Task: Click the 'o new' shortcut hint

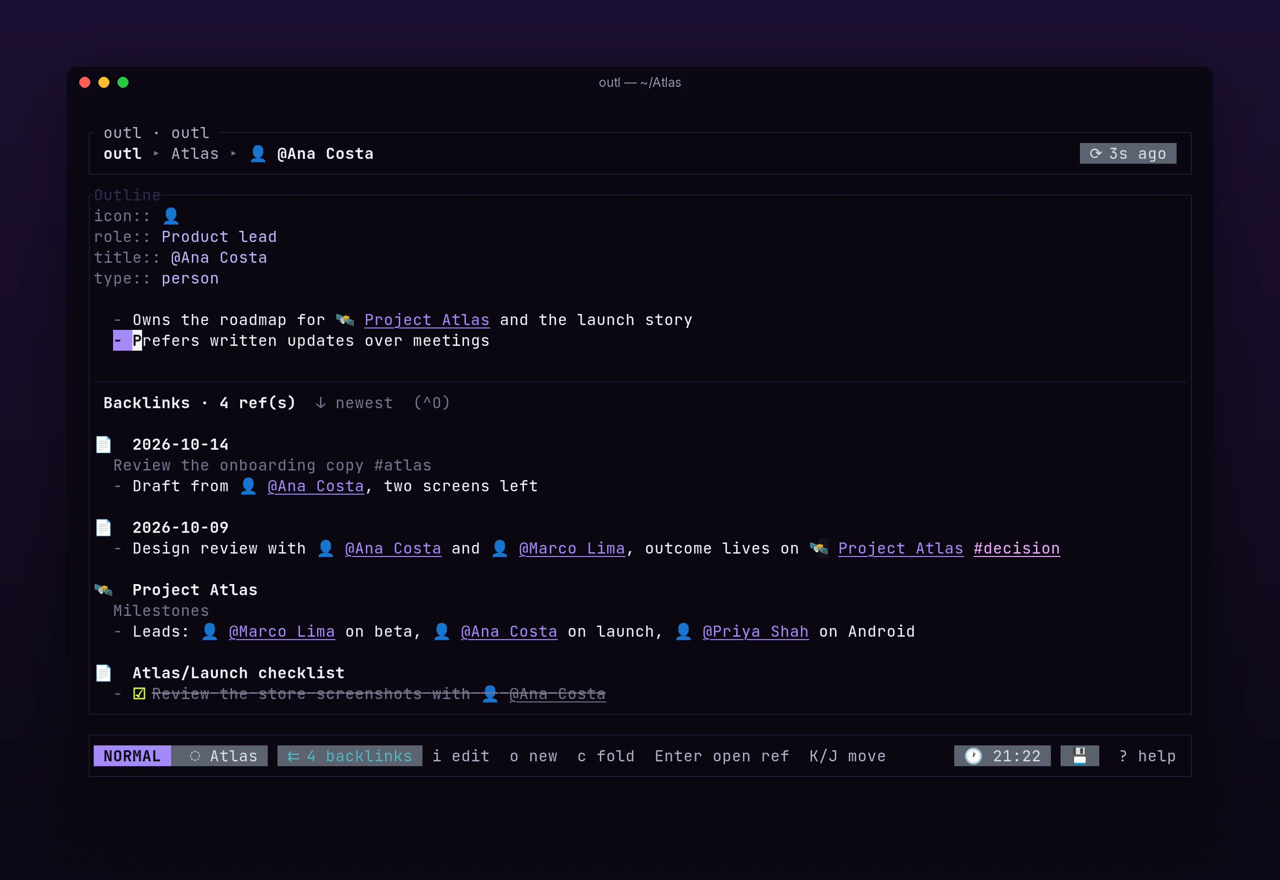Action: coord(533,756)
